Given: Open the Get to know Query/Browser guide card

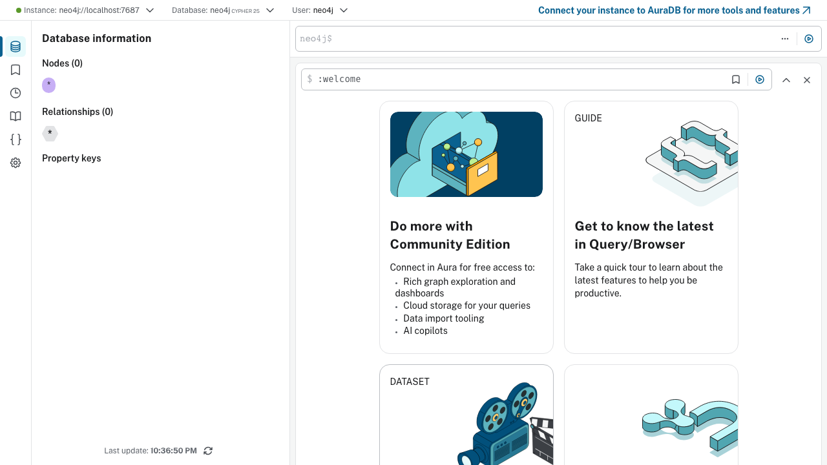Looking at the screenshot, I should (x=651, y=227).
